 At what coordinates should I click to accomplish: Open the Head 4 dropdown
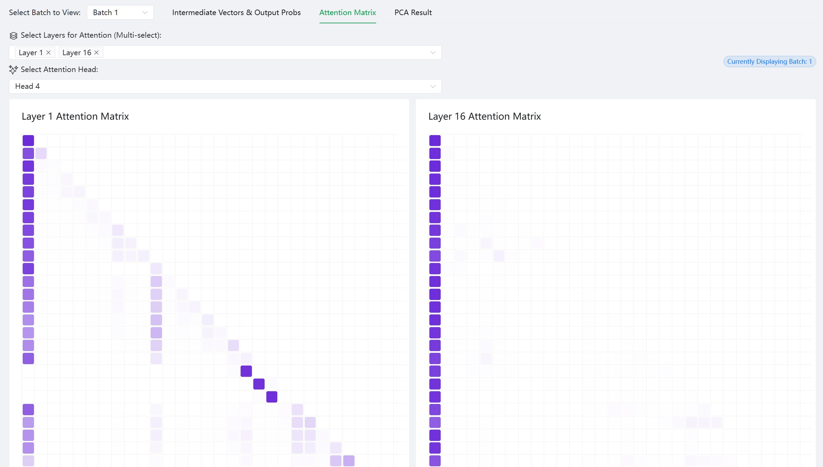(x=225, y=86)
